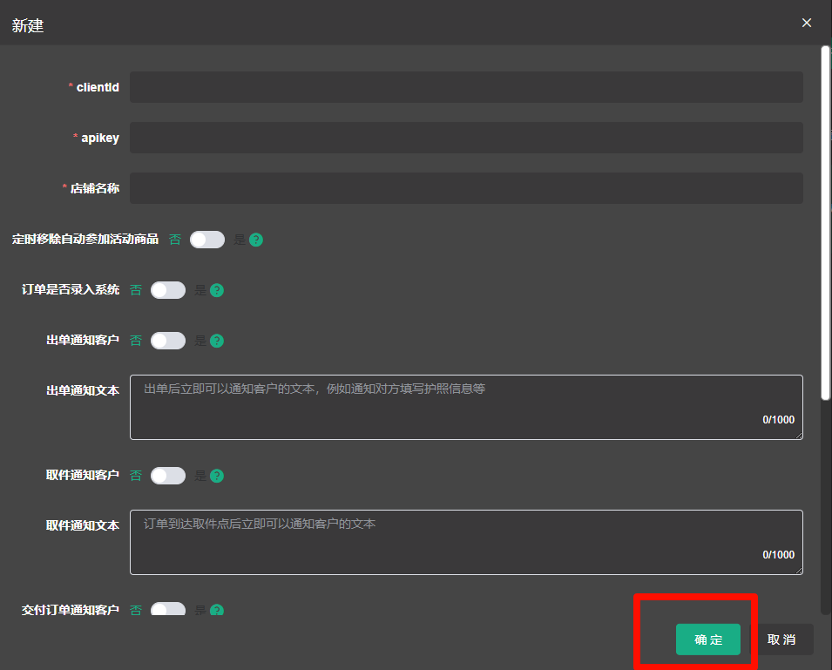Click help icon next to 订单是否录入系统
Image resolution: width=832 pixels, height=670 pixels.
(x=217, y=290)
